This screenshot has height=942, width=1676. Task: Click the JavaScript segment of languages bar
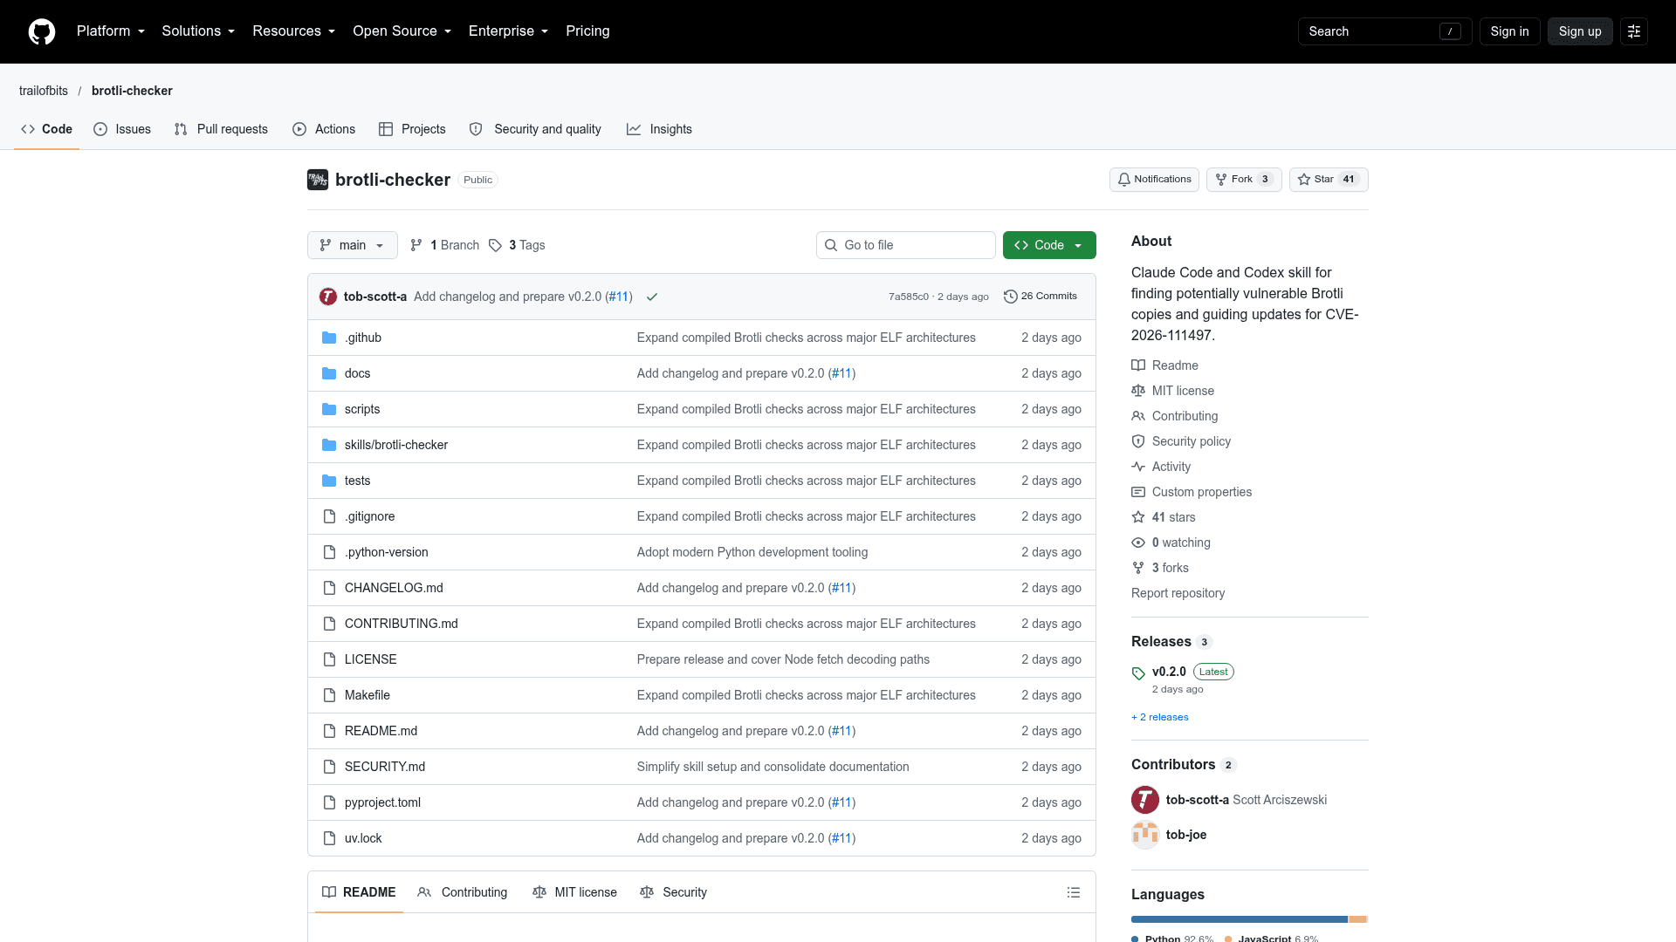tap(1357, 919)
